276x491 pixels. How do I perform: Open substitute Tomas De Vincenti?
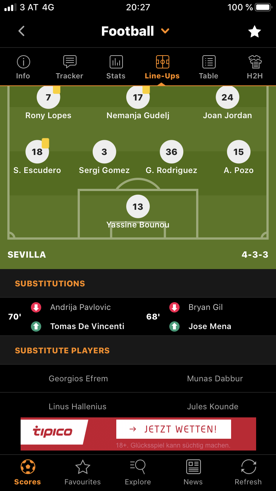pos(87,326)
